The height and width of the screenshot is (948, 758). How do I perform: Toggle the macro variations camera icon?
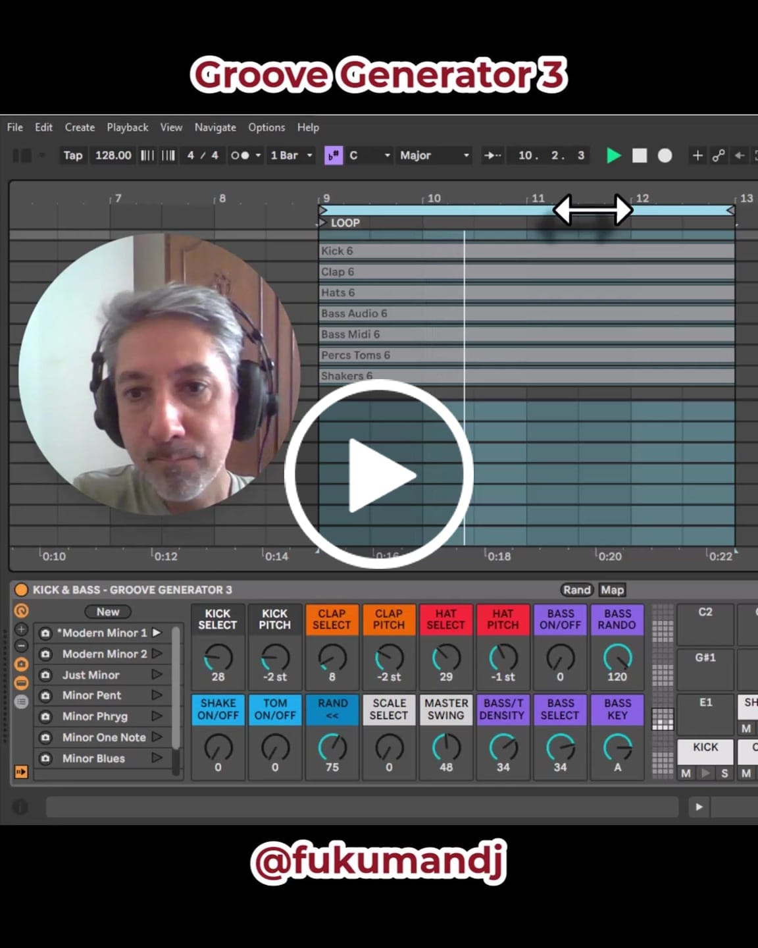point(21,664)
